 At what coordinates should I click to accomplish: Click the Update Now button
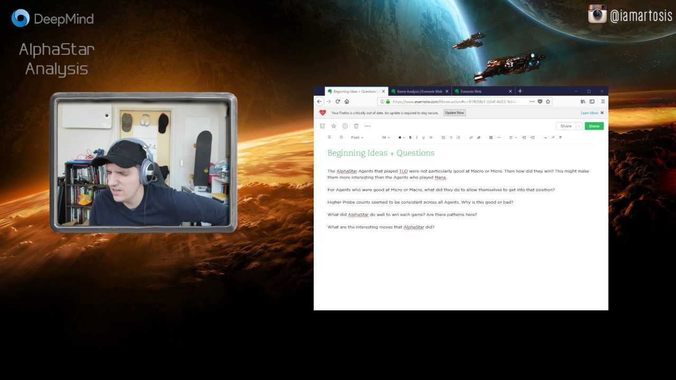click(454, 113)
